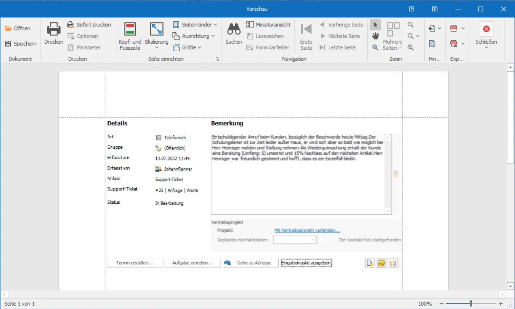The height and width of the screenshot is (309, 515).
Task: Select the magnifier tool in Zoom group
Action: (375, 48)
